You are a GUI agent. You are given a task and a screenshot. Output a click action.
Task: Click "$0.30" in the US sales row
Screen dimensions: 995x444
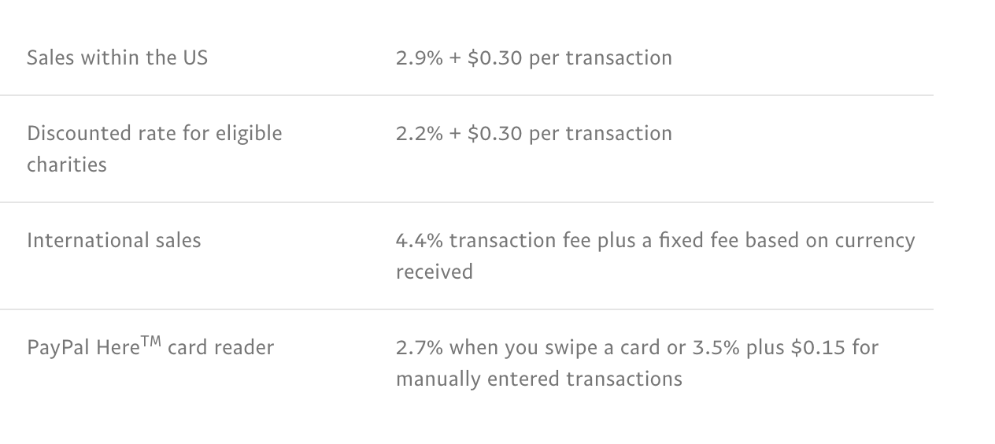pyautogui.click(x=494, y=57)
